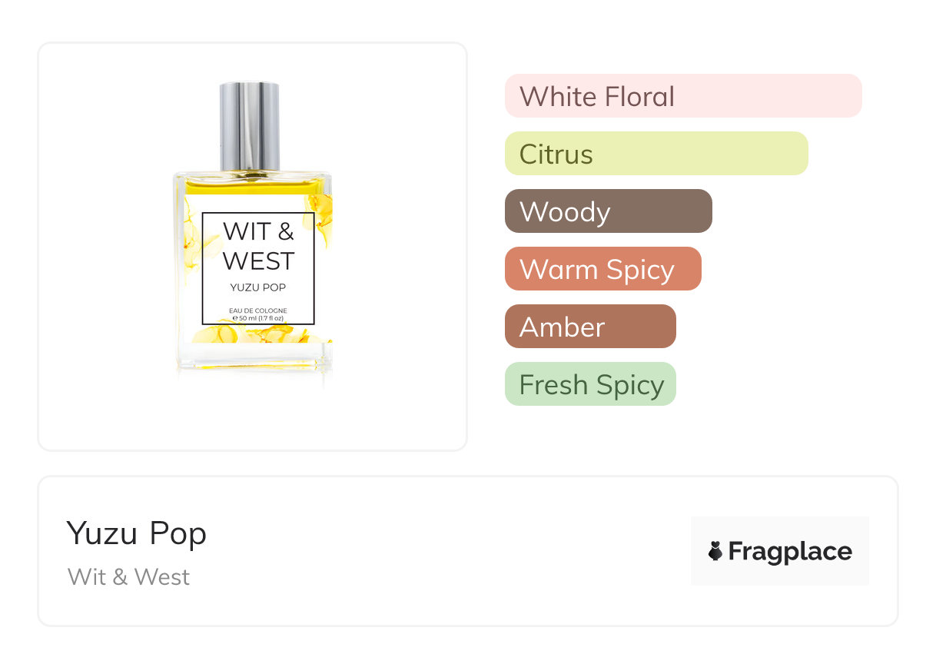Click WIT & WEST text on bottle label
The height and width of the screenshot is (664, 936).
pyautogui.click(x=258, y=246)
